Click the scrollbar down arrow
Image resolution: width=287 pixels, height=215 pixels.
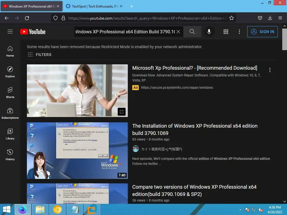coord(284,202)
